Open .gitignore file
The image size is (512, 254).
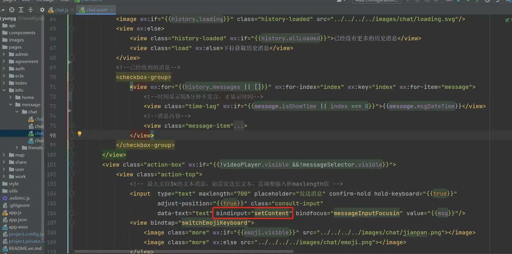pyautogui.click(x=16, y=205)
